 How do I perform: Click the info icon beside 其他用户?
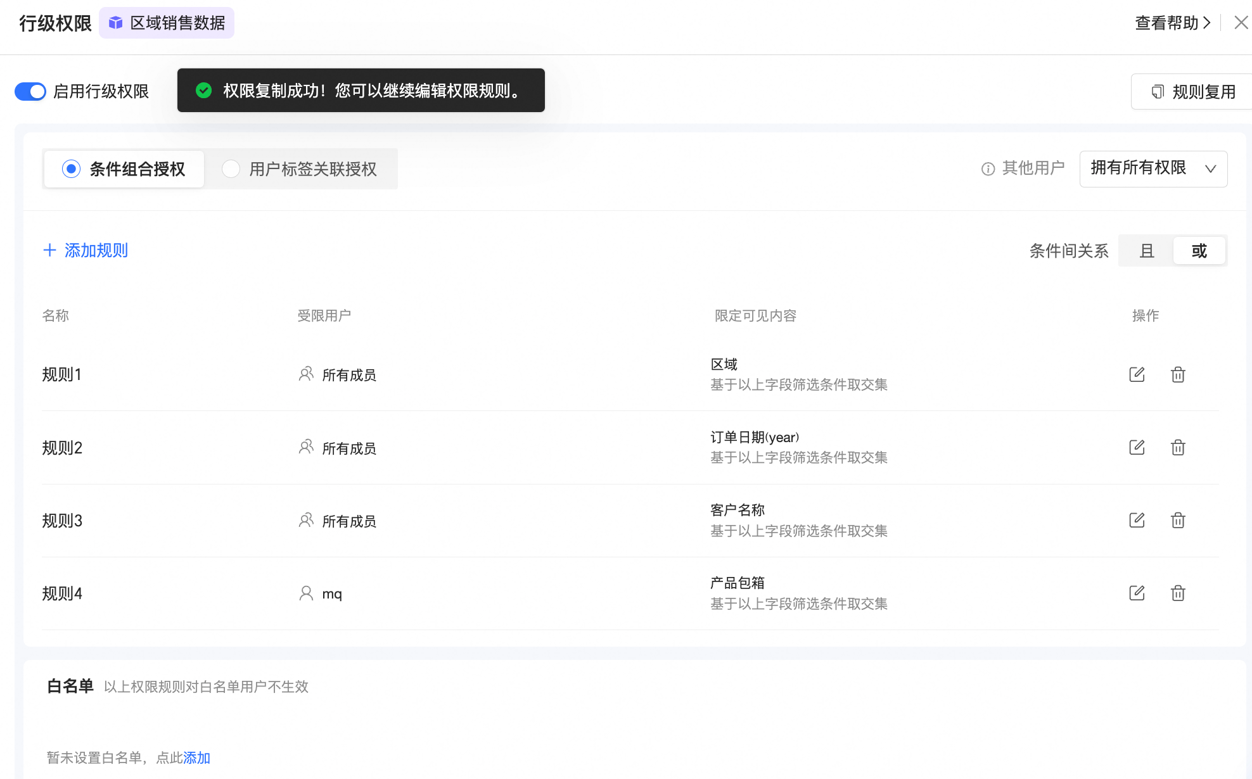point(988,169)
